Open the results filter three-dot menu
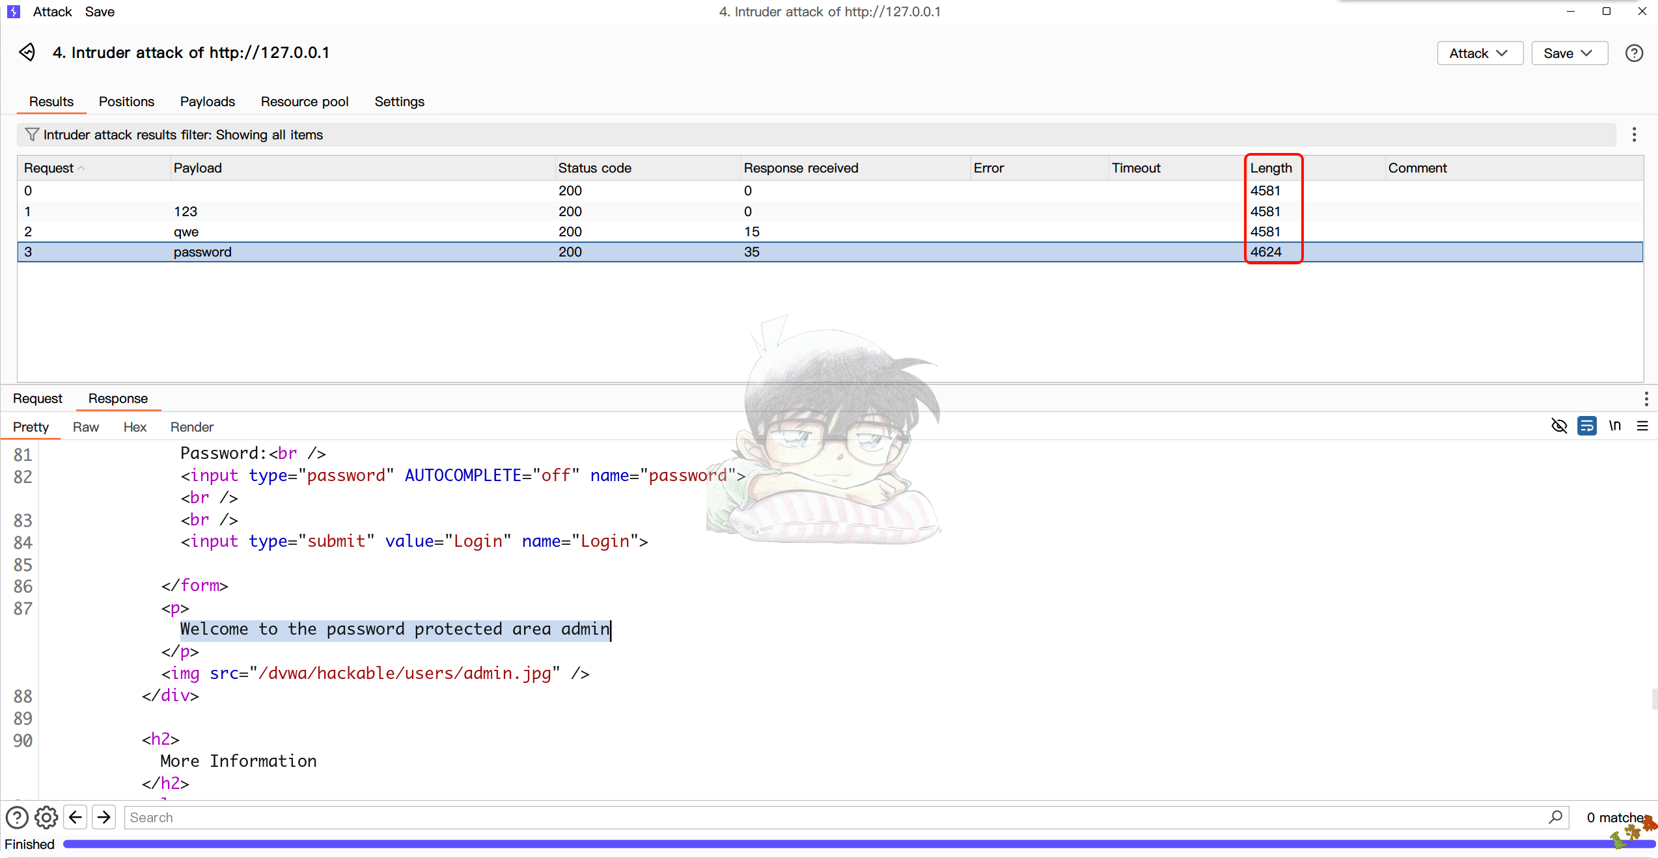This screenshot has width=1658, height=858. tap(1634, 135)
